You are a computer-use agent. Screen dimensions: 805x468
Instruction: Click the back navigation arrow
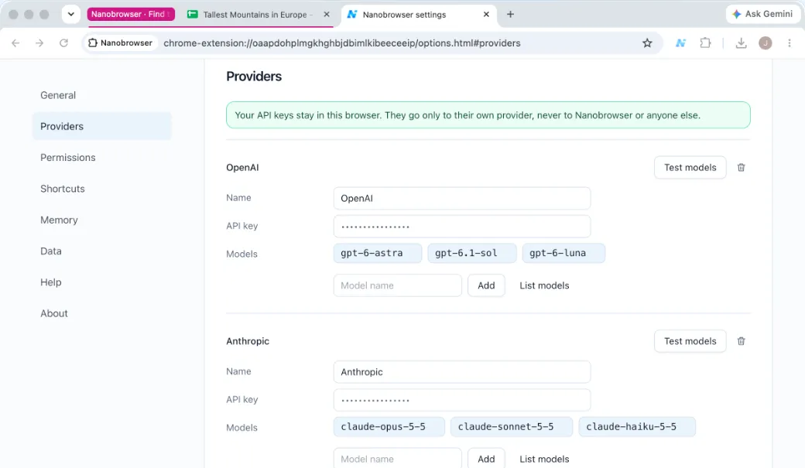pos(15,43)
